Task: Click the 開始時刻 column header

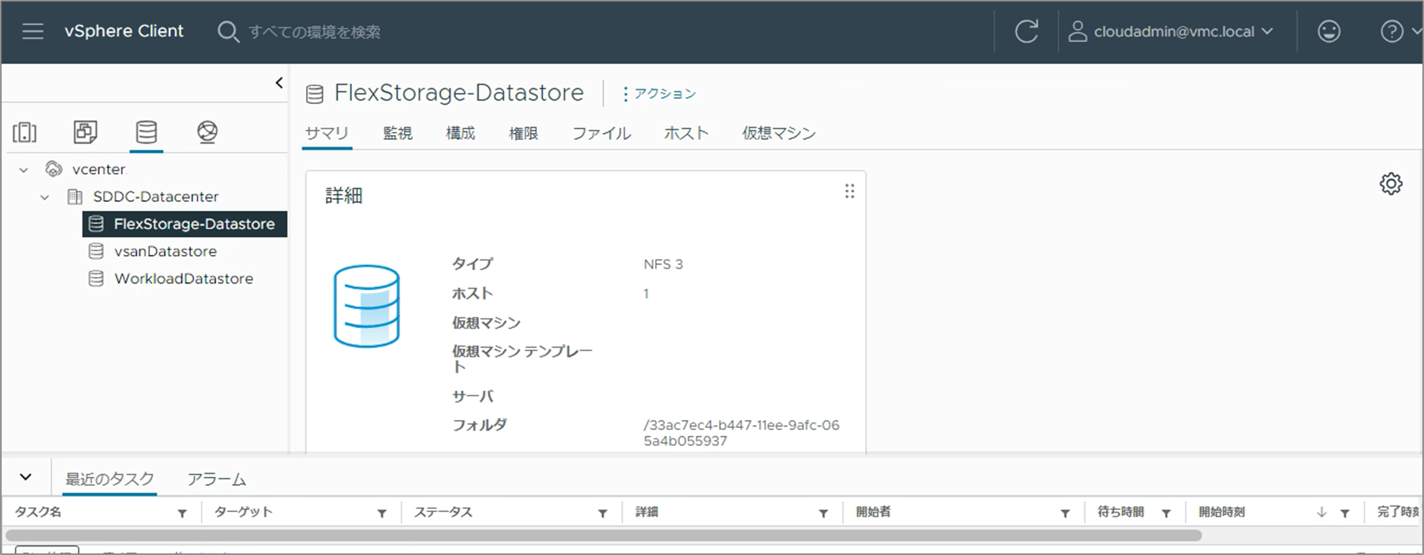Action: (x=1221, y=512)
